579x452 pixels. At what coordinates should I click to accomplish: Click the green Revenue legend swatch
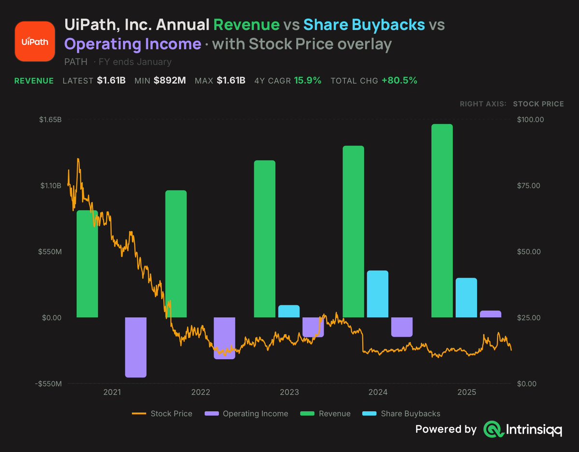tap(307, 413)
